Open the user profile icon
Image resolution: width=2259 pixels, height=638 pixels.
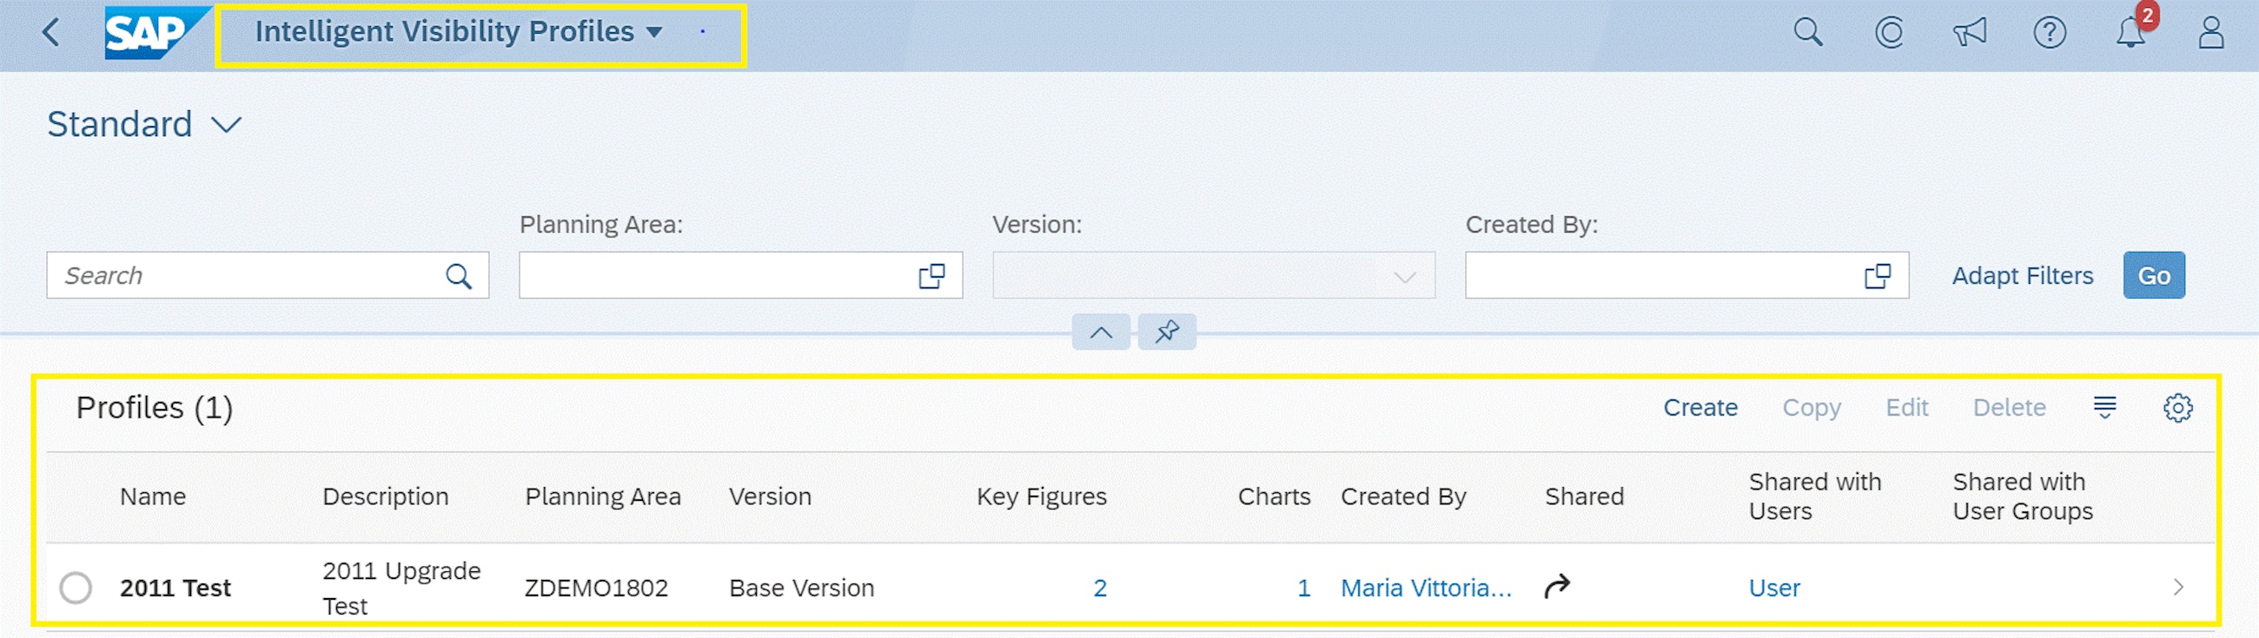point(2209,33)
